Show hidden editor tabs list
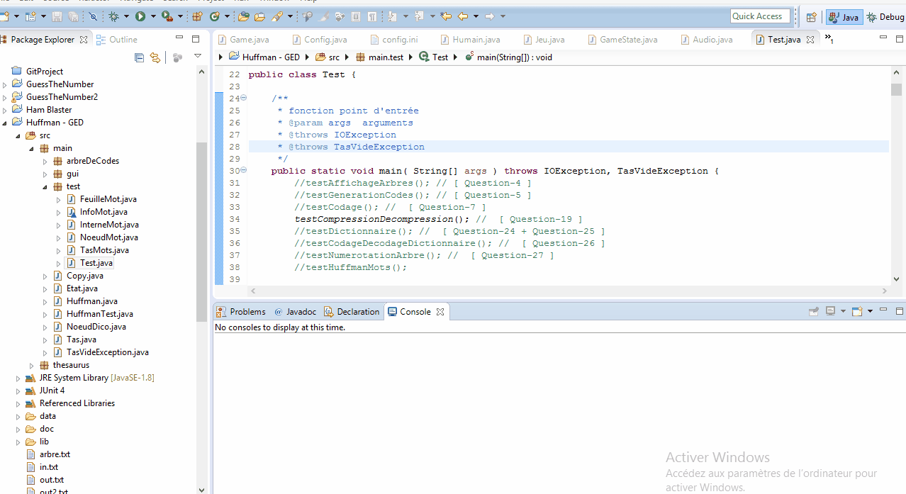 tap(828, 39)
